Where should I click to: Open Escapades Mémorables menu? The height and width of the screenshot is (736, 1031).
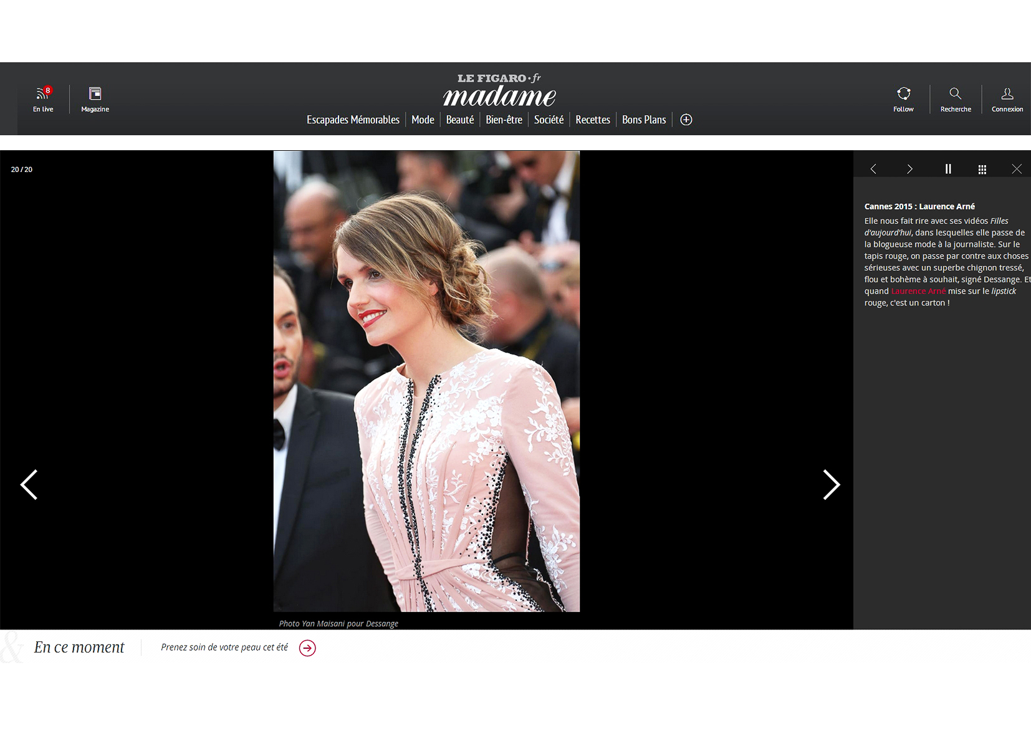tap(353, 120)
